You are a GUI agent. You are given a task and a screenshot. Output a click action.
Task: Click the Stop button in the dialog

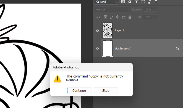(106, 90)
